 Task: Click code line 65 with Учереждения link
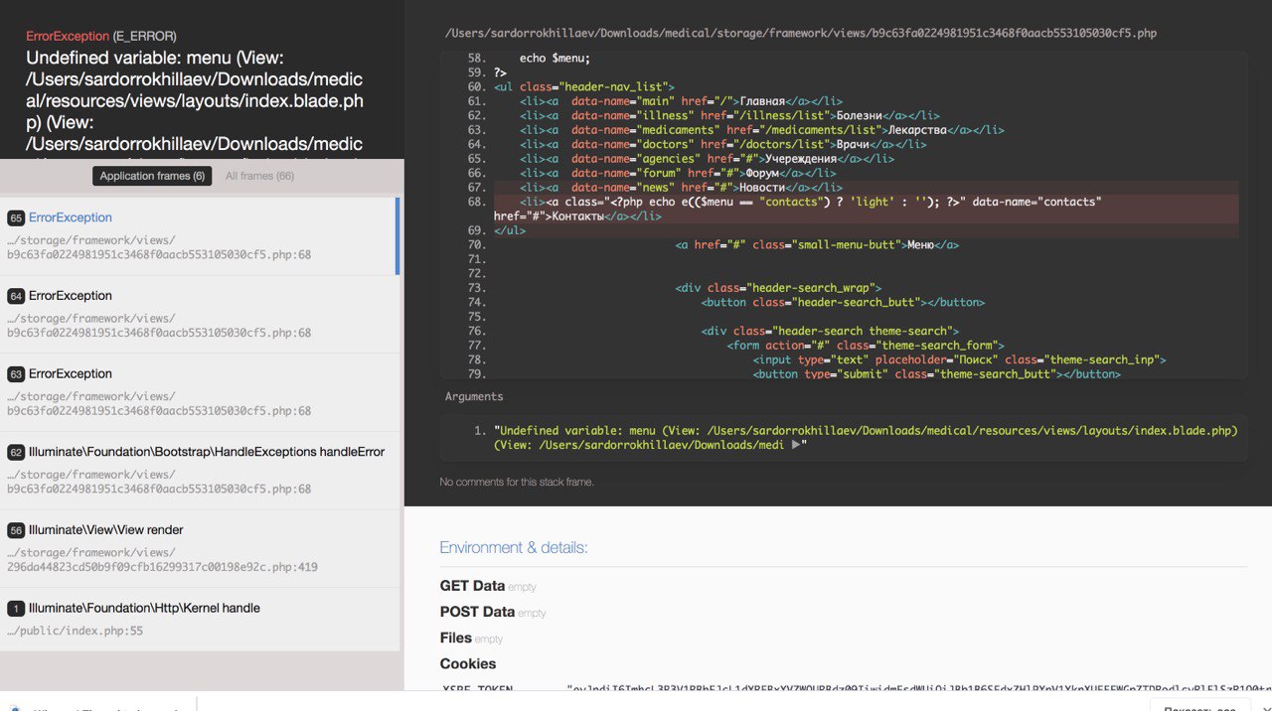point(707,159)
